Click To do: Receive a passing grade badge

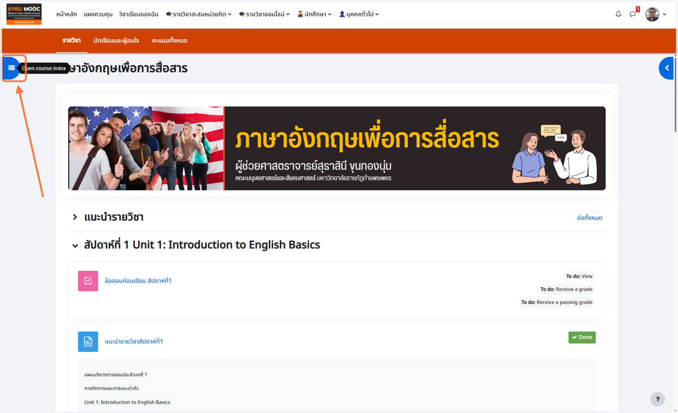point(557,302)
